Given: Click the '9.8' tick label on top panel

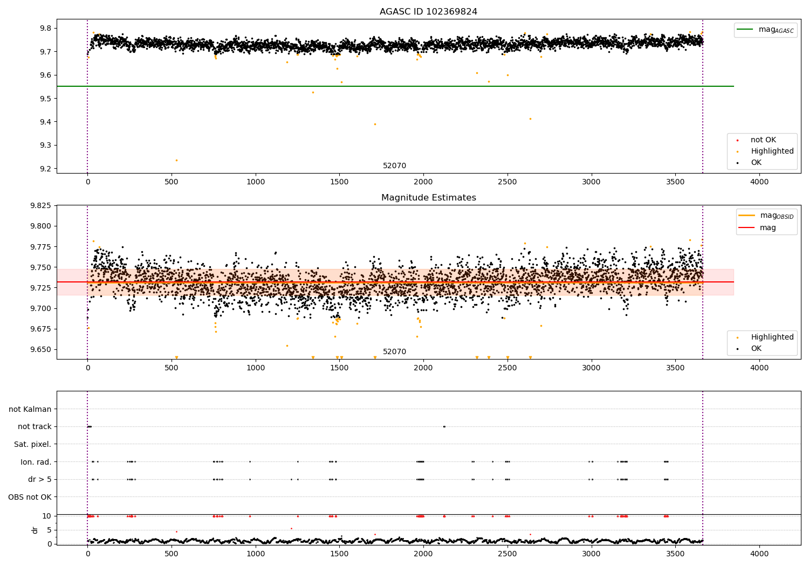Looking at the screenshot, I should [45, 28].
